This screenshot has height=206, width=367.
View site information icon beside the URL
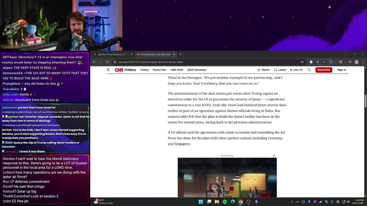pos(115,62)
